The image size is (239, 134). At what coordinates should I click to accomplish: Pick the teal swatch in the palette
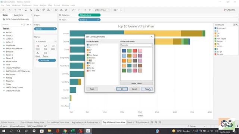point(130,66)
